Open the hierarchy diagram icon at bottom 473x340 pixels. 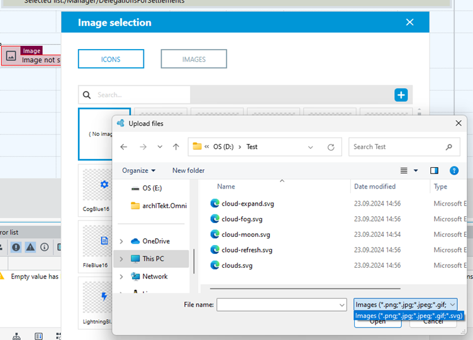click(16, 336)
